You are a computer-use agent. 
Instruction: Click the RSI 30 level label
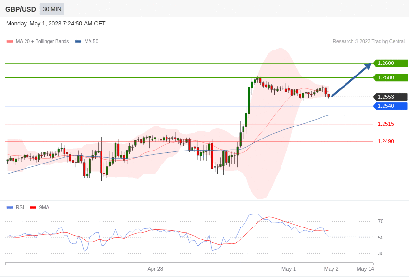(381, 253)
